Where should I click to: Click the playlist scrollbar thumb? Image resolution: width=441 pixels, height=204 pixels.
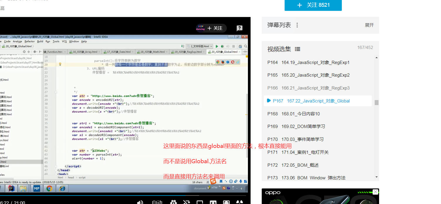(x=376, y=103)
